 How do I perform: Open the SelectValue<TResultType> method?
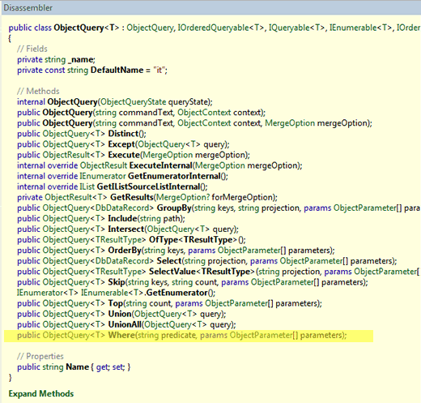point(202,272)
